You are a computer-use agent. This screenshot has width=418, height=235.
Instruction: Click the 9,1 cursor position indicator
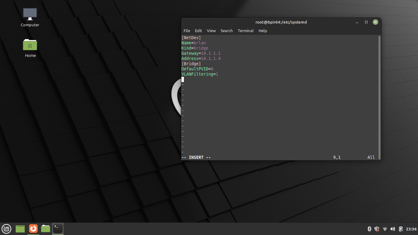pos(337,157)
